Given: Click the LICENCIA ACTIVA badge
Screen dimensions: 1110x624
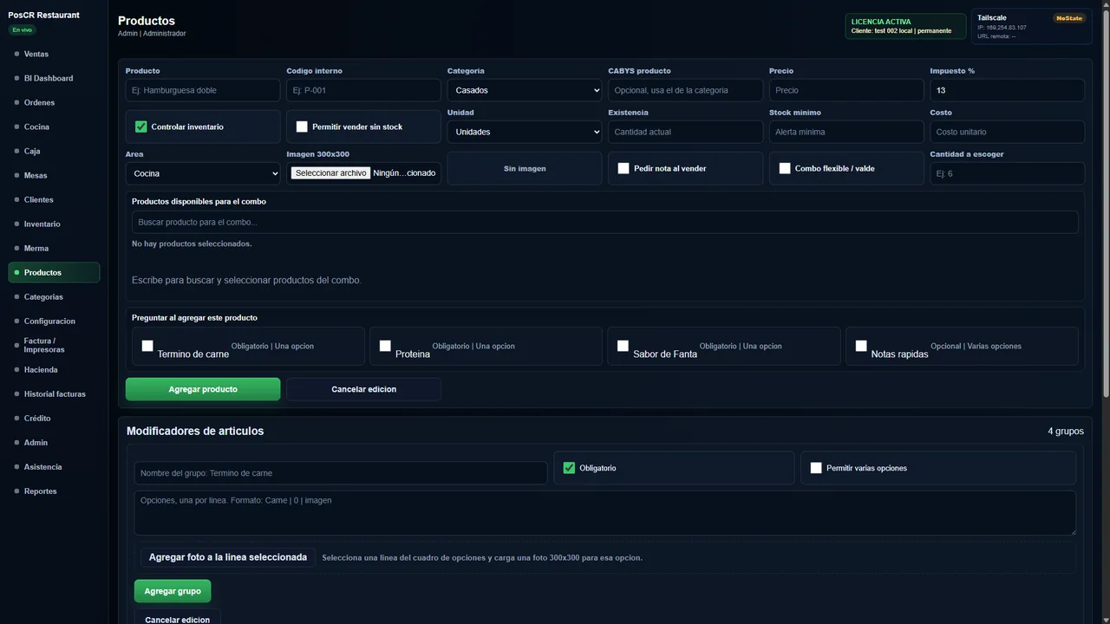Looking at the screenshot, I should point(905,26).
